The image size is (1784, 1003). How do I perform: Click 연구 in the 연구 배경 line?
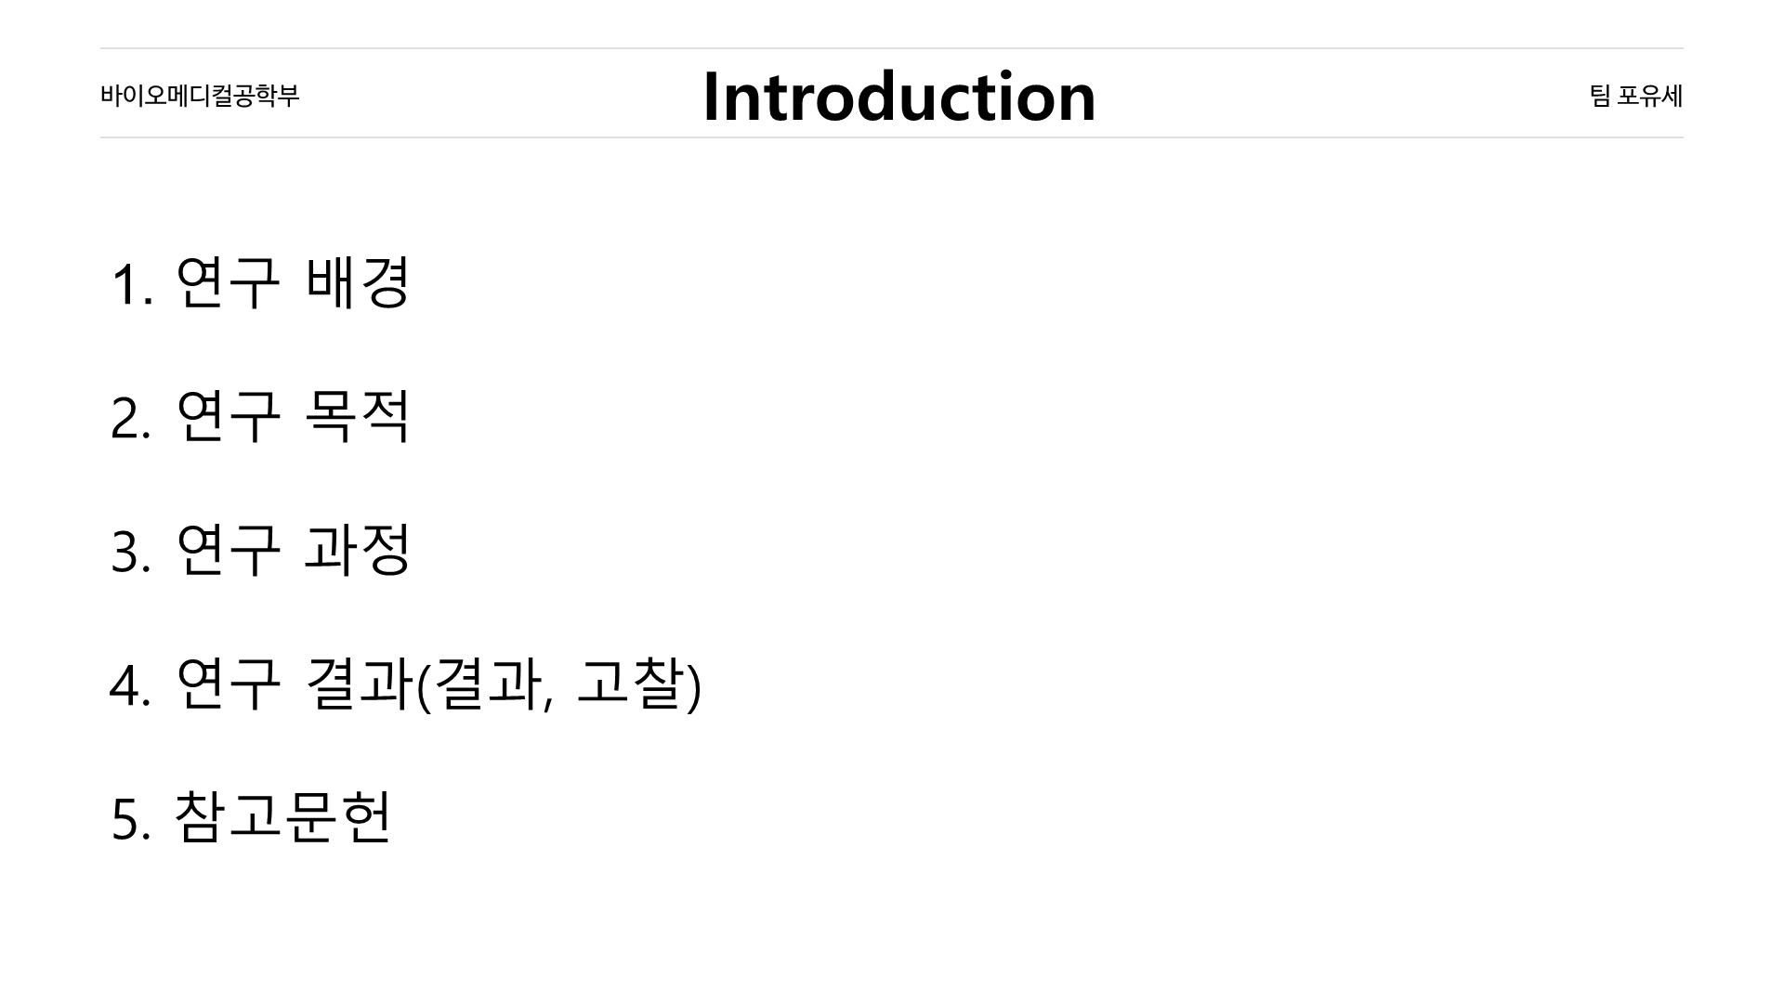[228, 282]
